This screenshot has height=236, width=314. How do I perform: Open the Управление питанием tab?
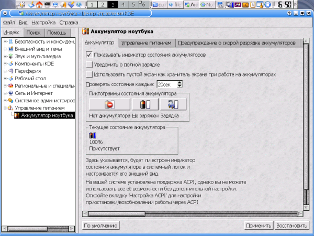click(x=146, y=43)
